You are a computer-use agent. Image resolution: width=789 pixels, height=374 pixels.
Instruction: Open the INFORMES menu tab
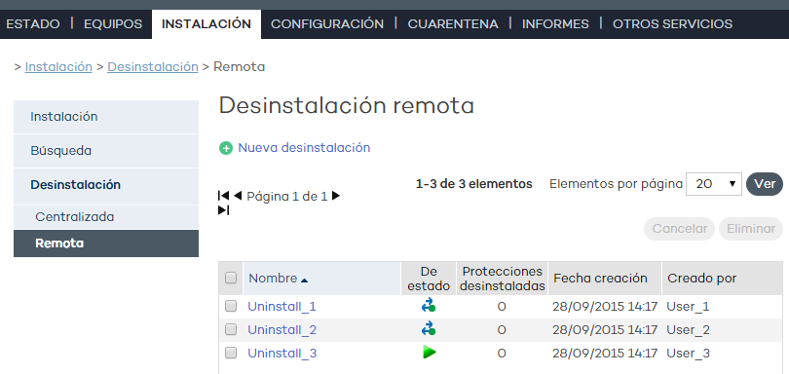(555, 23)
